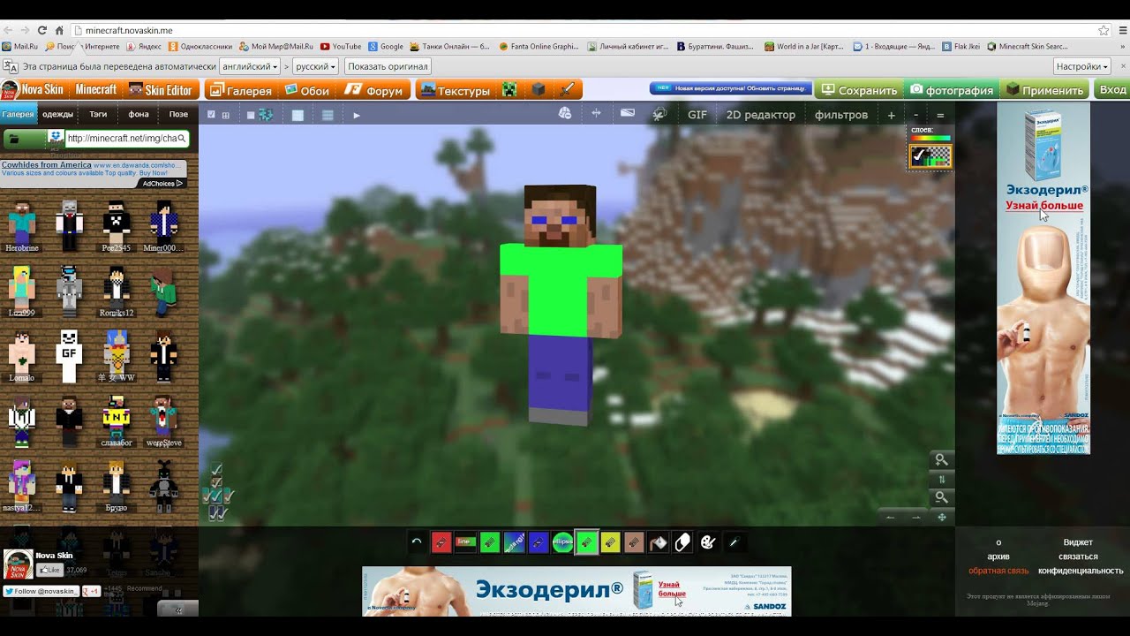Pick the brown skin-tone pencil swatch
This screenshot has width=1130, height=636.
(x=634, y=543)
